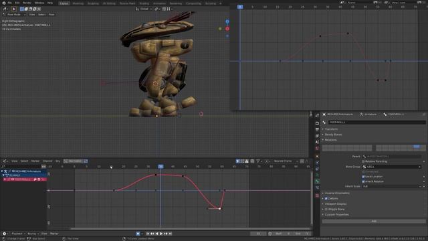Collapse the Relations panel
The image size is (428, 241).
coord(330,140)
